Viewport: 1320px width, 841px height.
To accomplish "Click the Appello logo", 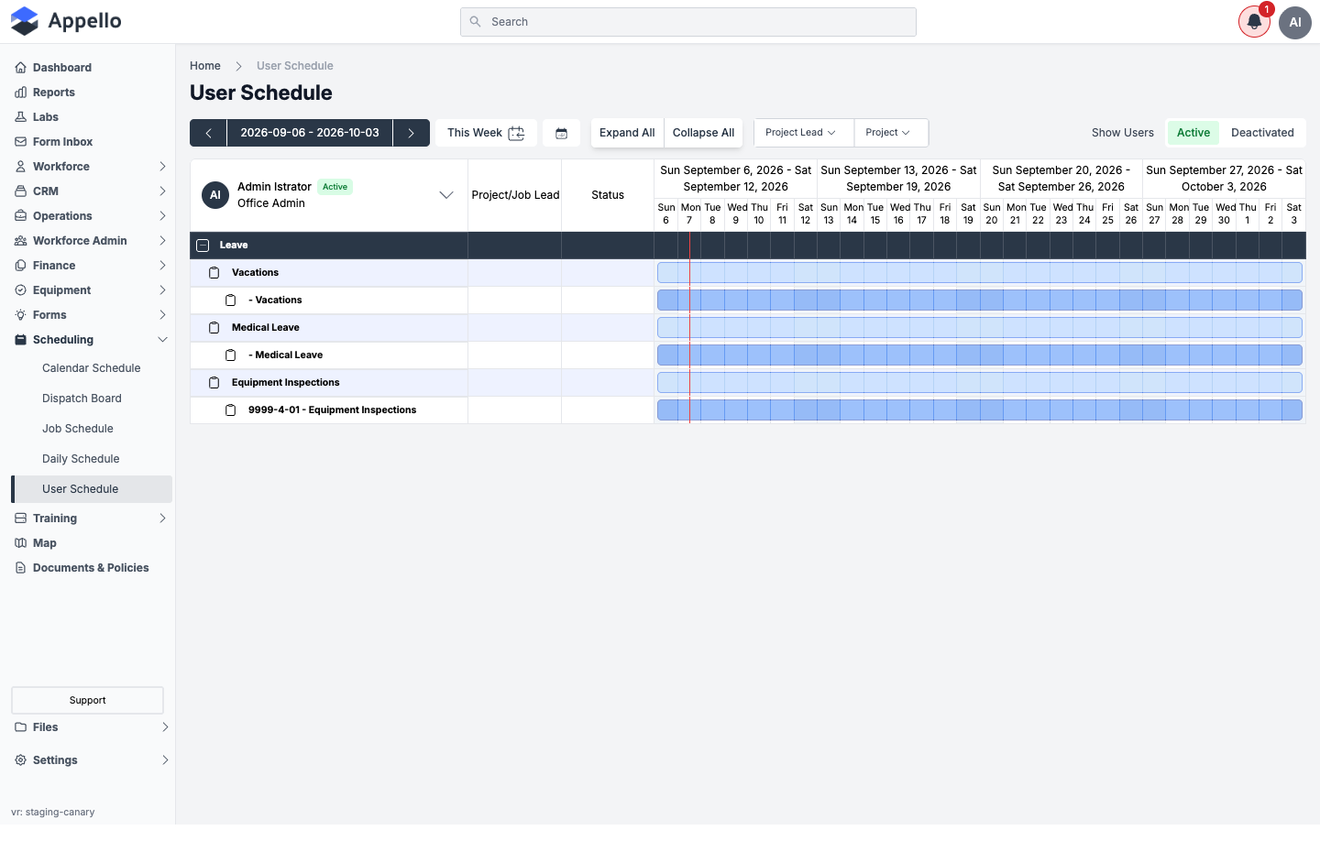I will coord(66,21).
